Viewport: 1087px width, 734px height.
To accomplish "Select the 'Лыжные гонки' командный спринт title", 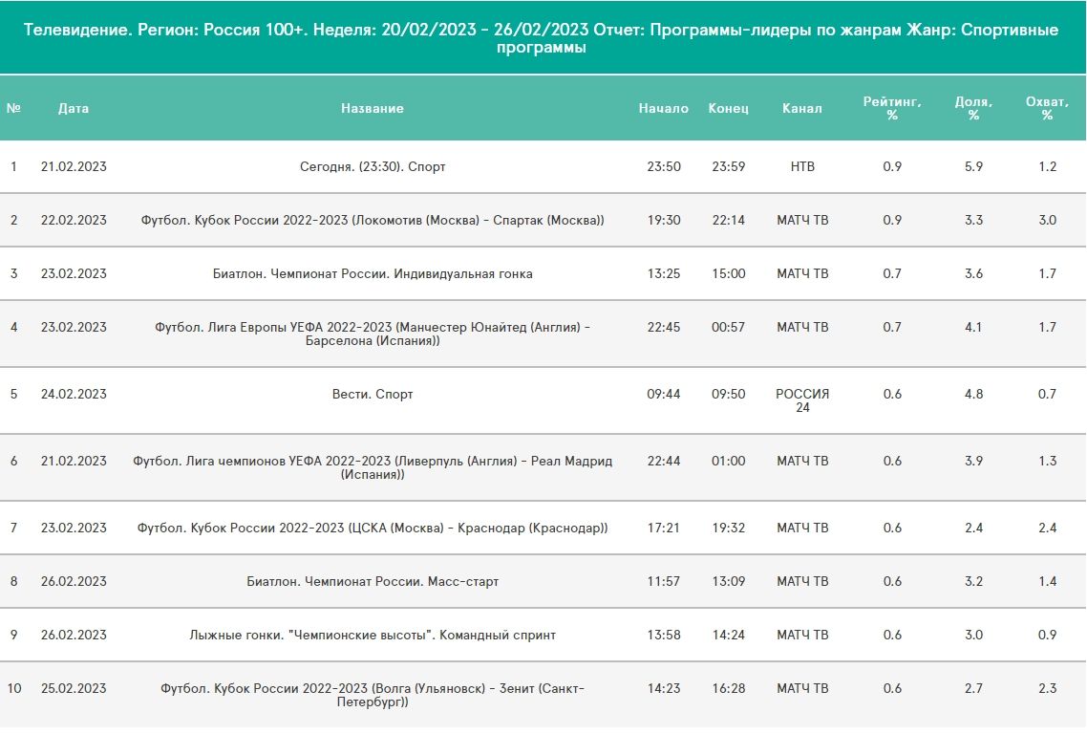I will click(373, 635).
